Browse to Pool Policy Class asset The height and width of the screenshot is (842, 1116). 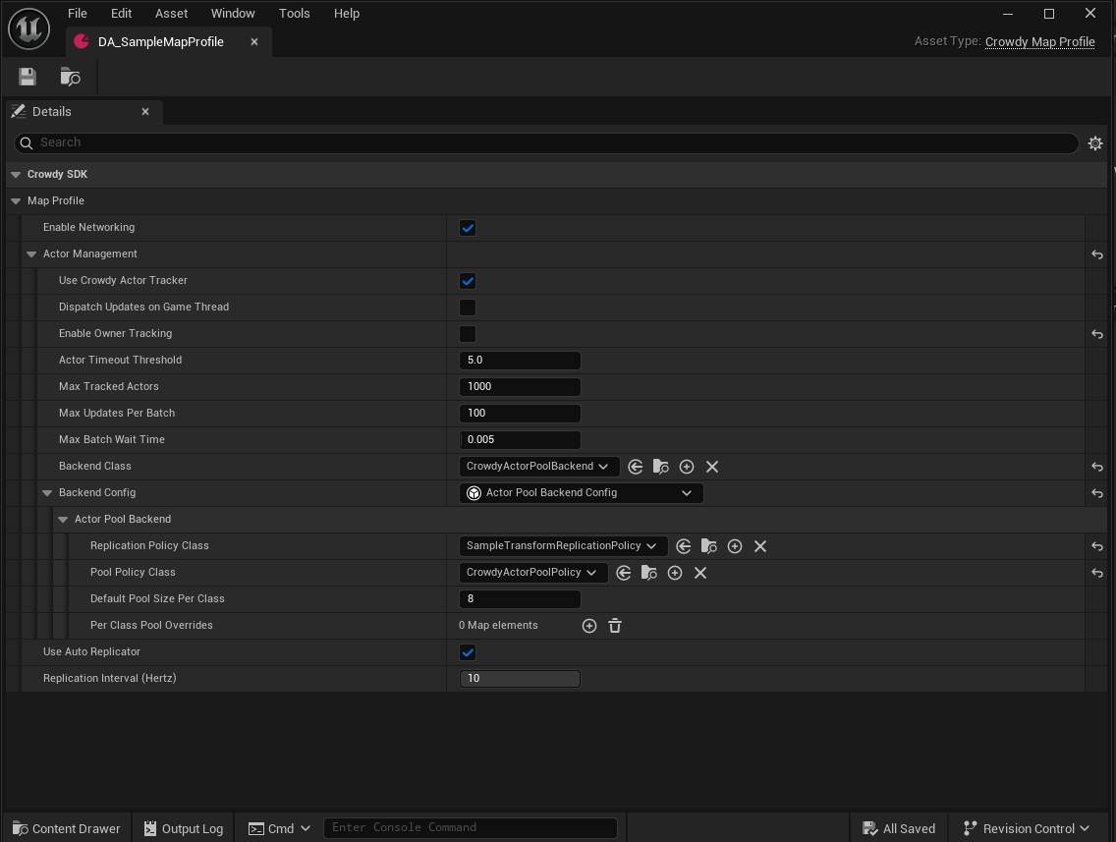649,573
